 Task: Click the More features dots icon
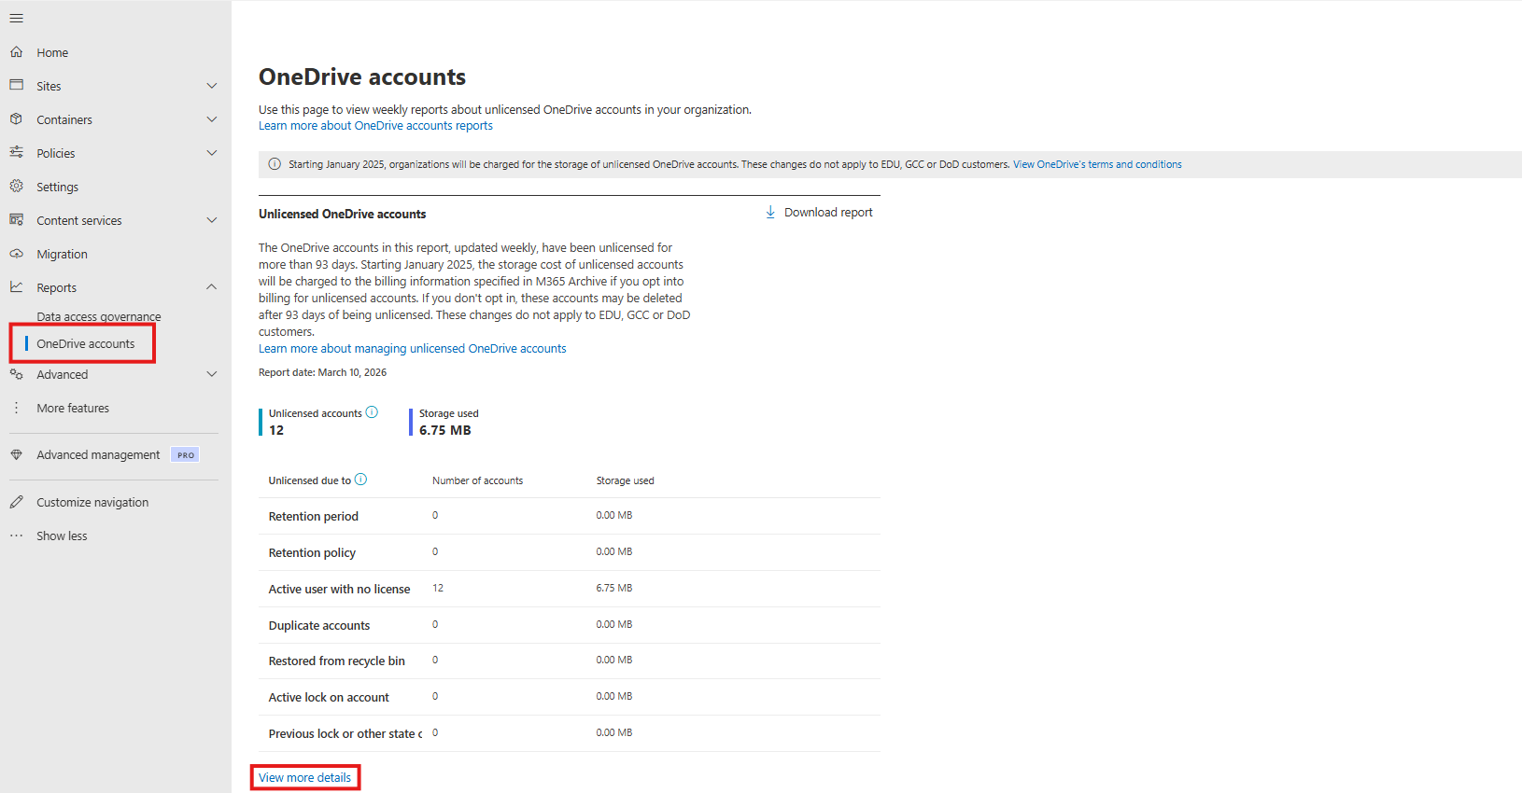click(17, 408)
